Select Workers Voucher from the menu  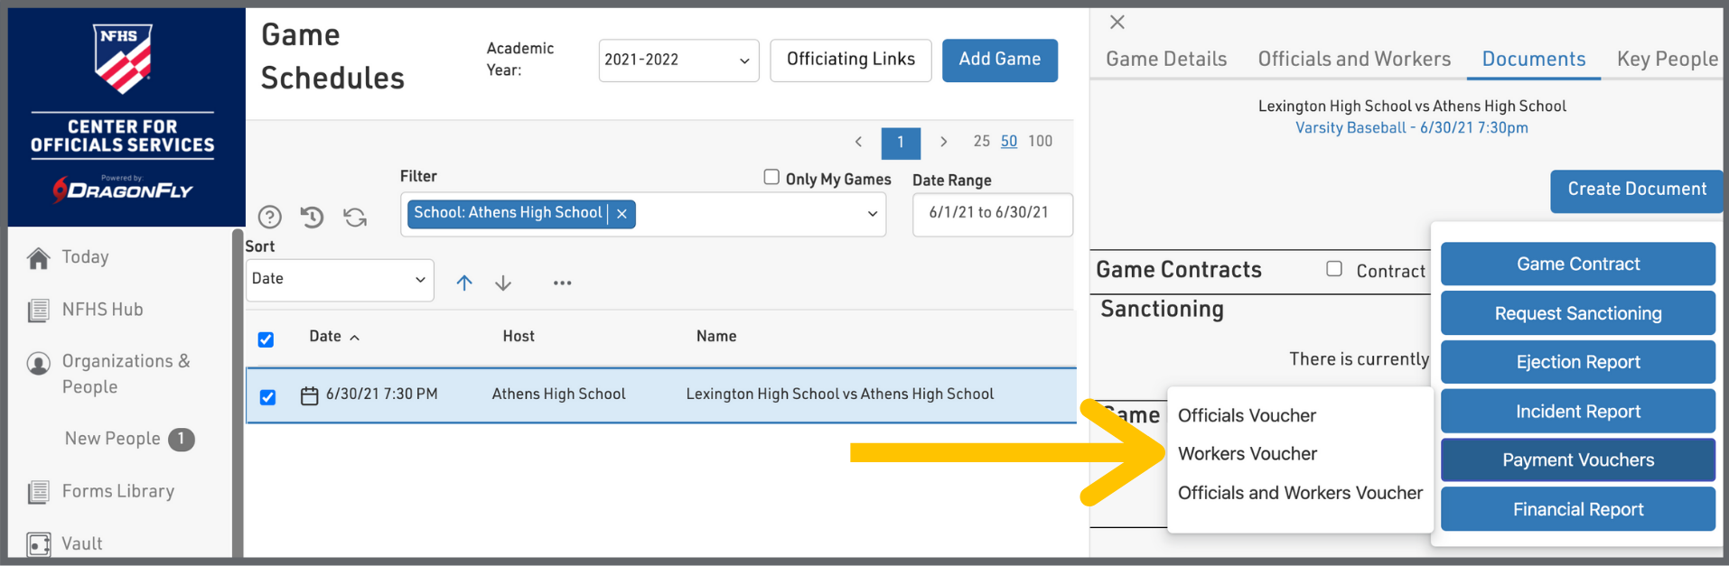click(1247, 454)
